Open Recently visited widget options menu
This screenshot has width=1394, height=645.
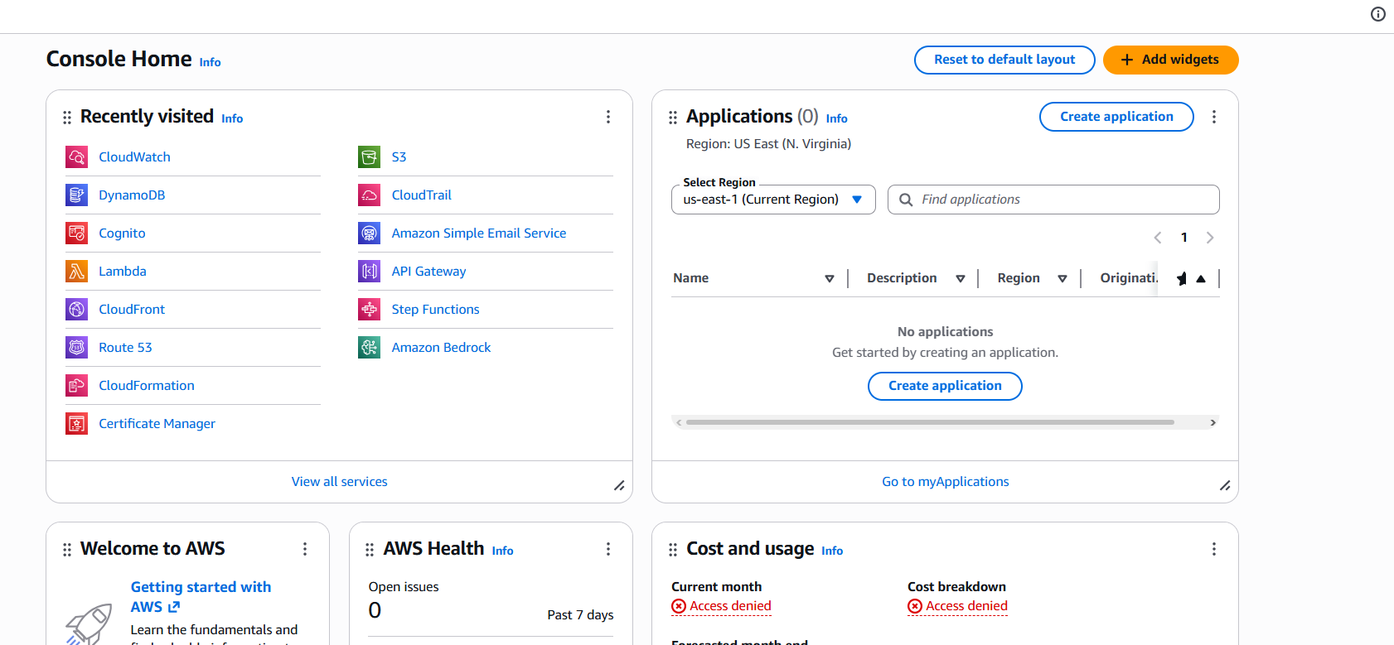coord(608,117)
